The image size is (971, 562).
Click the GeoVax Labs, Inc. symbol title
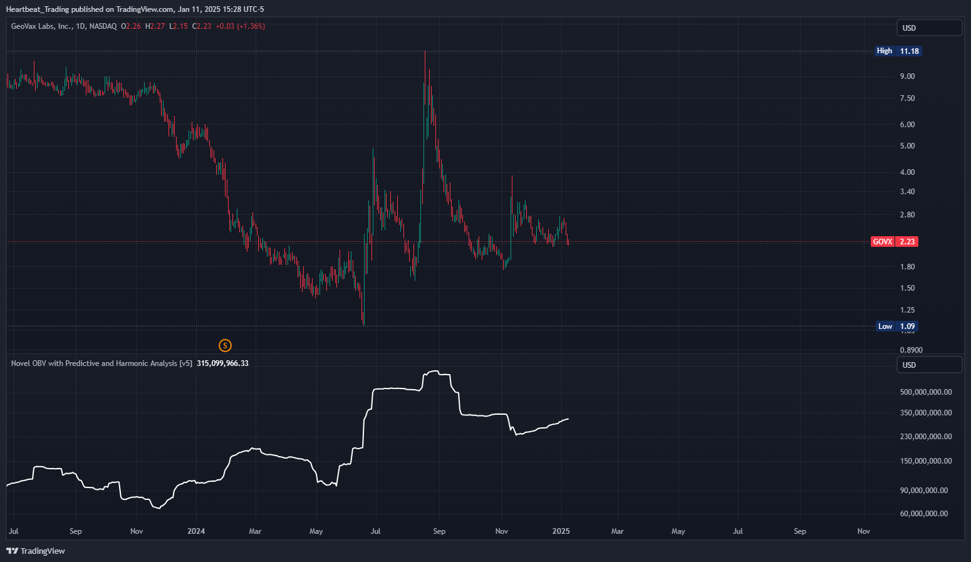tap(42, 26)
